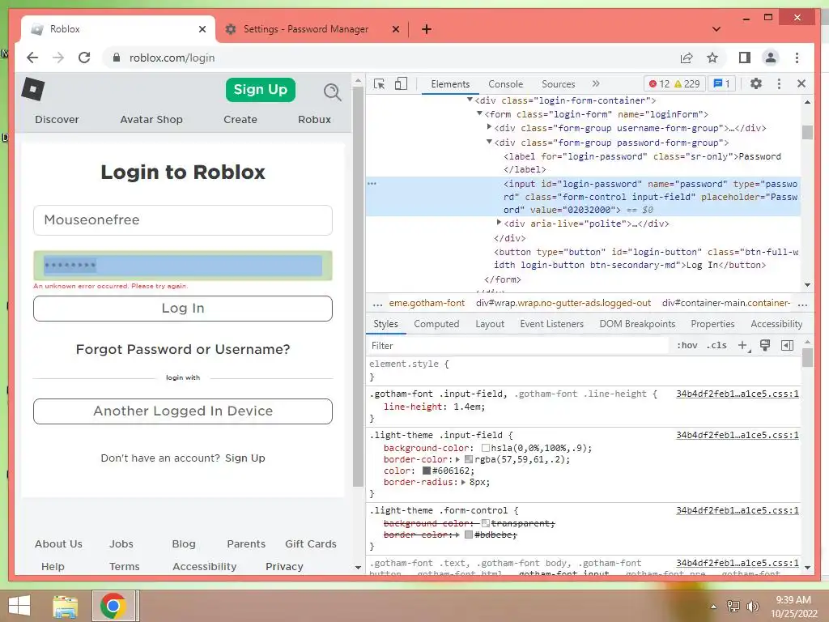The height and width of the screenshot is (622, 829).
Task: Click the network icon in system tray
Action: (x=733, y=607)
